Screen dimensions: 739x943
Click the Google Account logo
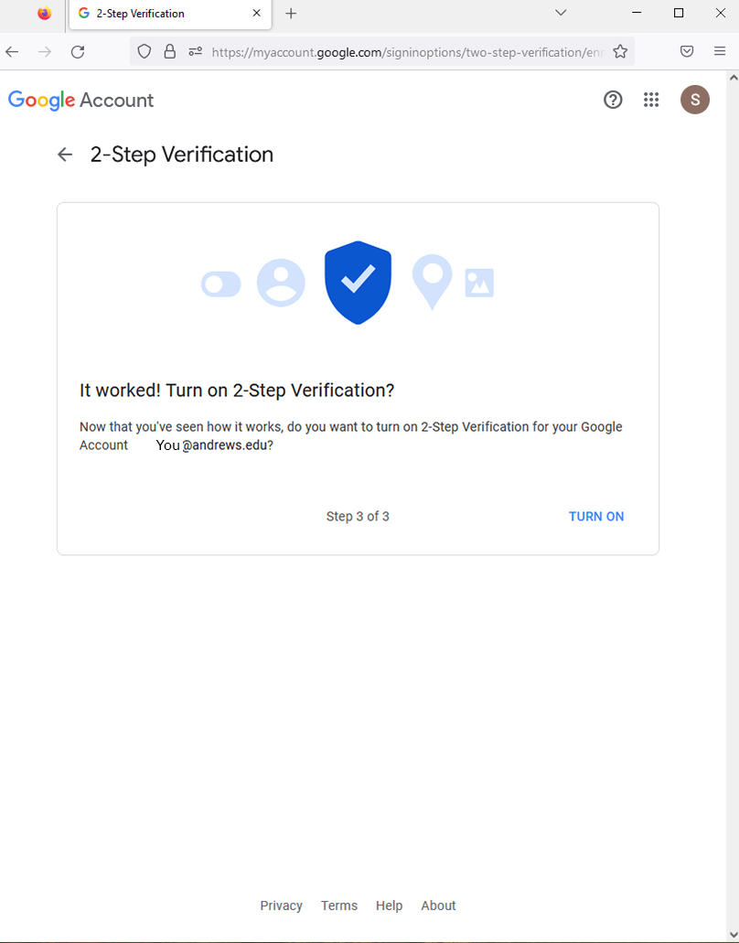(80, 101)
